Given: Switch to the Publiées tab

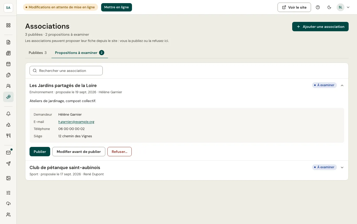Looking at the screenshot, I should (38, 53).
